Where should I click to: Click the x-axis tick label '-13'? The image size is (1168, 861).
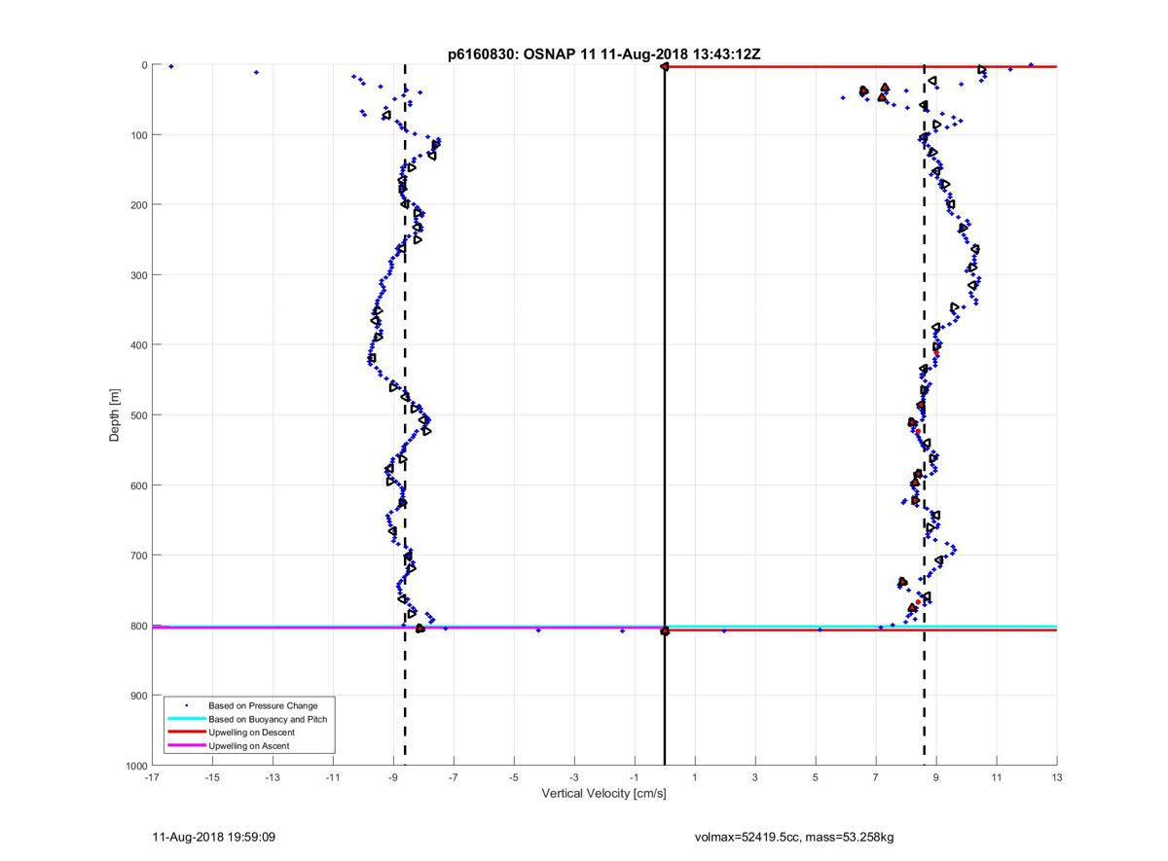[273, 777]
